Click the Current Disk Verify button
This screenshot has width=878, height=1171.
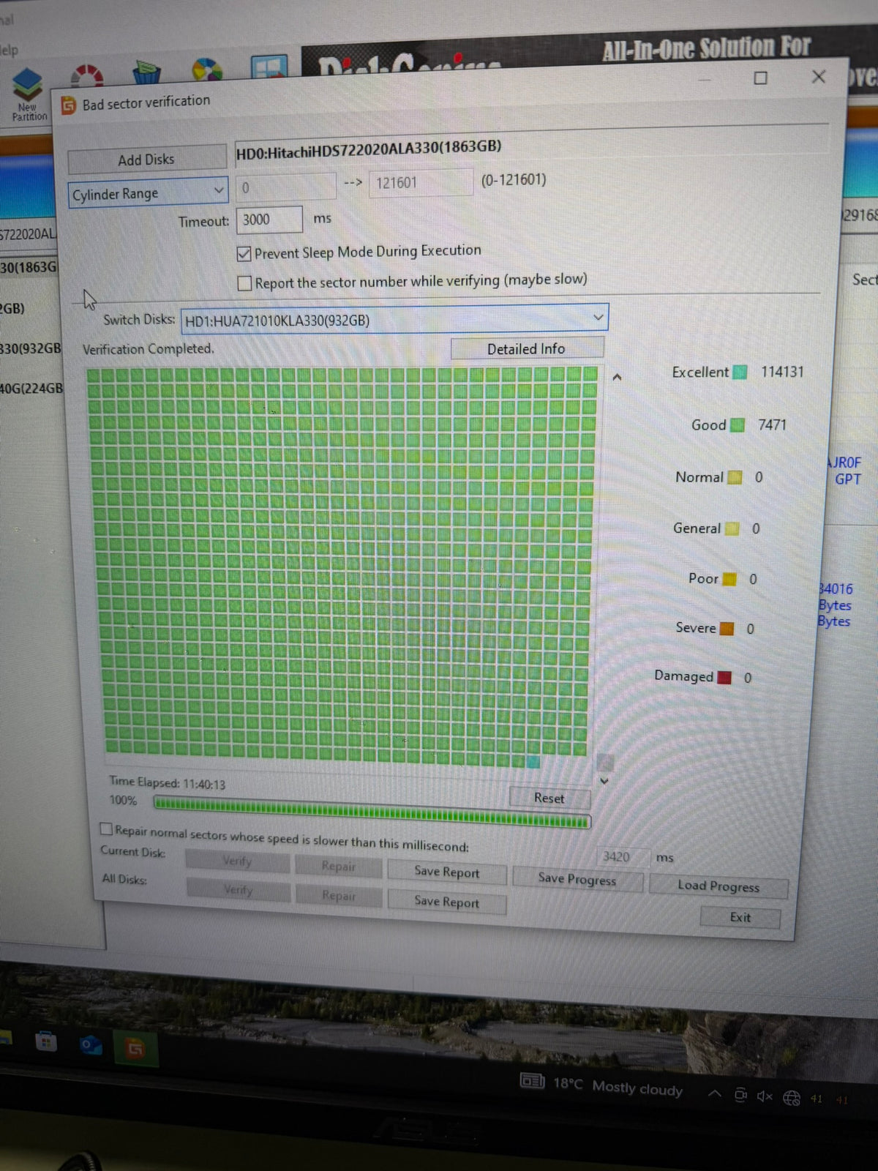(237, 861)
